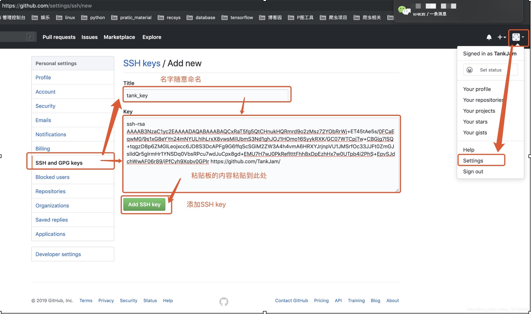Click inside the Key textarea

[x=261, y=154]
